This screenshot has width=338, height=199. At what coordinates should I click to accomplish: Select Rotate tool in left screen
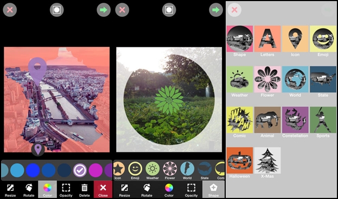click(29, 189)
